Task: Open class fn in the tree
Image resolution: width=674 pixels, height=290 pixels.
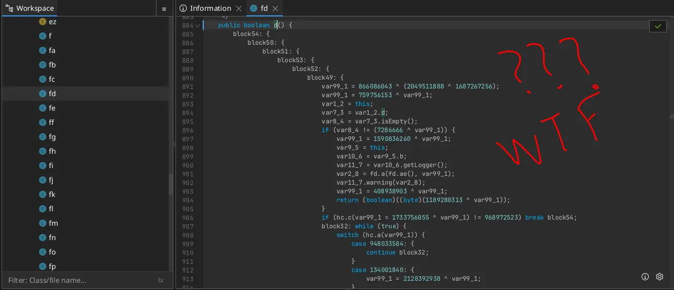Action: 52,238
